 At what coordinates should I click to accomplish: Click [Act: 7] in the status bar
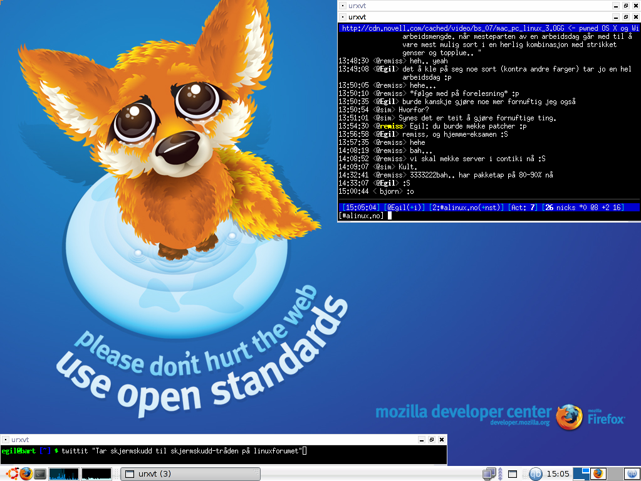523,208
